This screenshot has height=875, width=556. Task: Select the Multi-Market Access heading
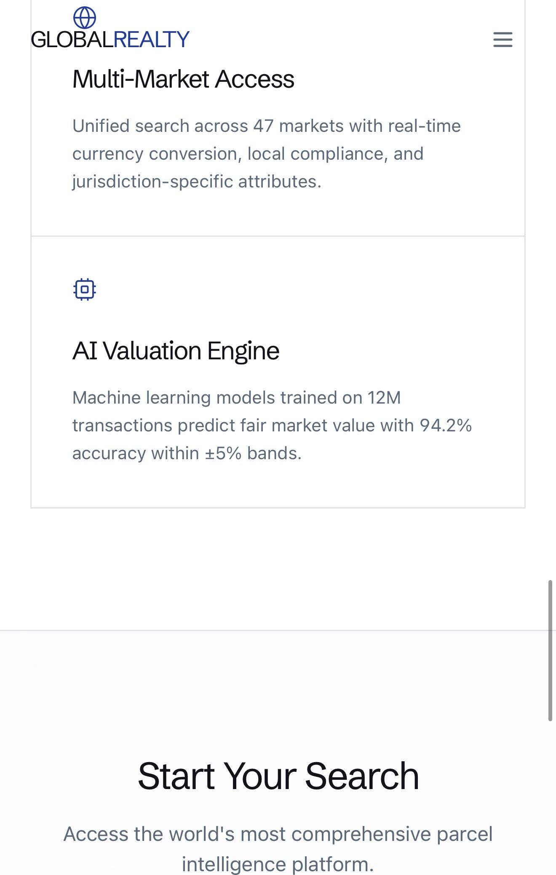pos(183,79)
